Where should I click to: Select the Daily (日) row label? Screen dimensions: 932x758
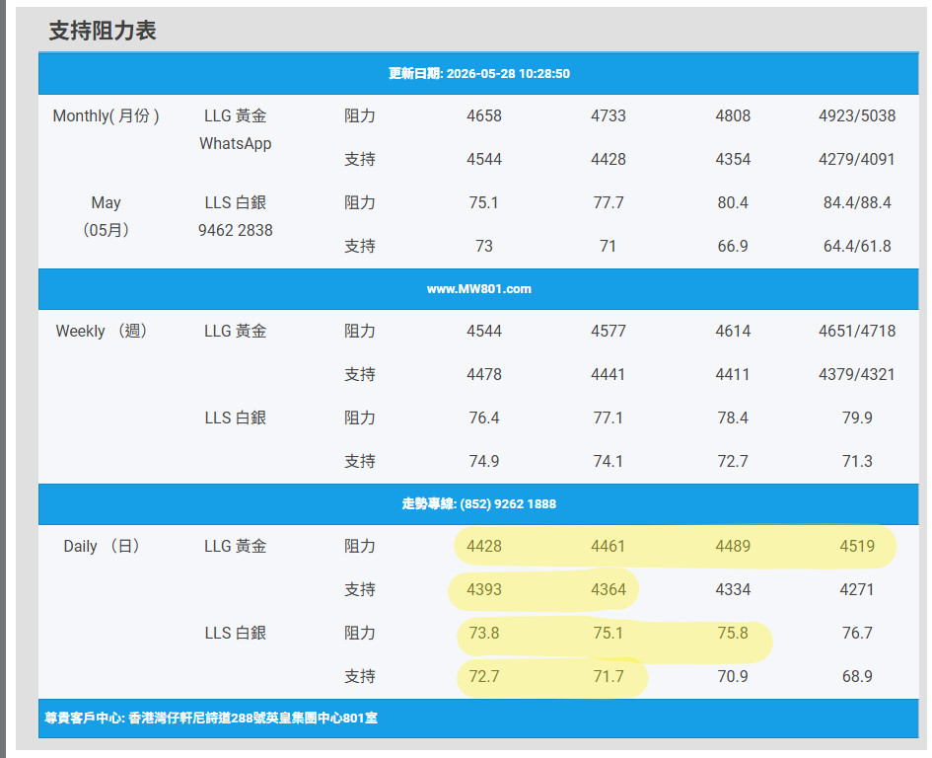coord(102,546)
